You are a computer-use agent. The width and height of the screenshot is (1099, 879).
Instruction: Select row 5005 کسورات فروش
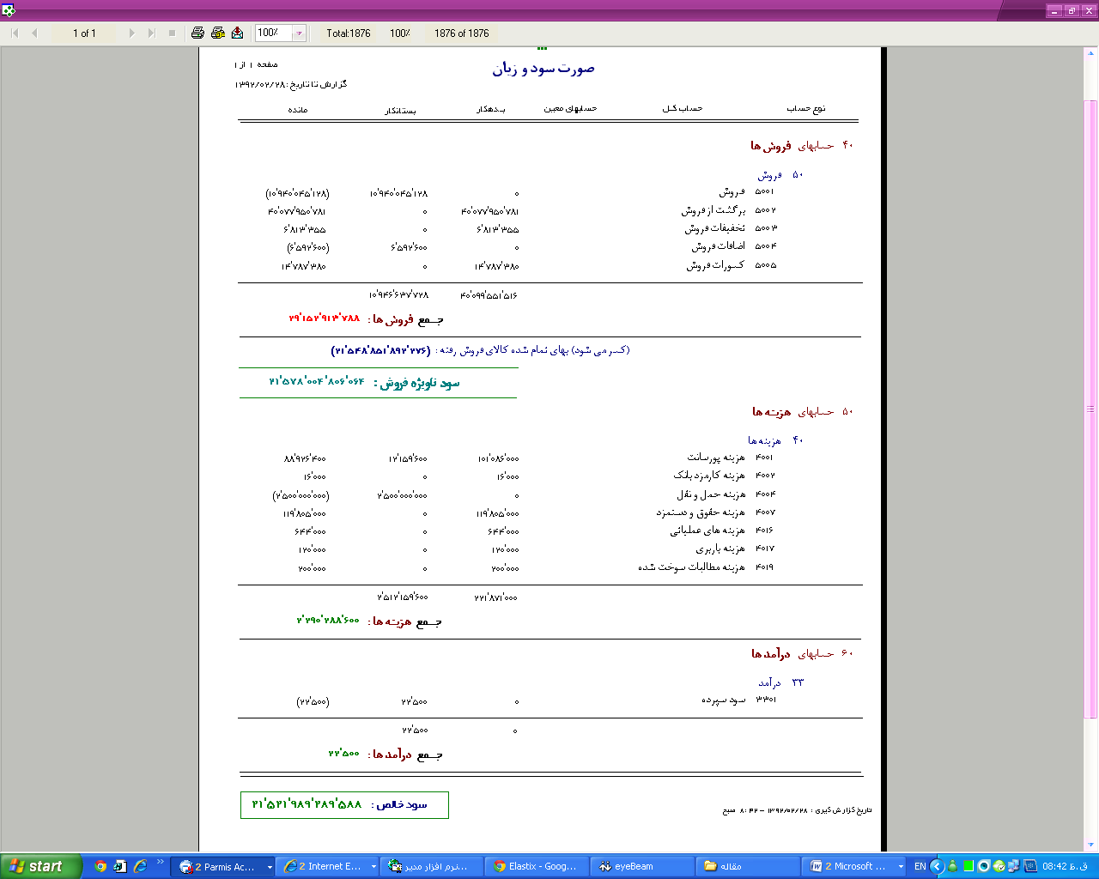(529, 265)
